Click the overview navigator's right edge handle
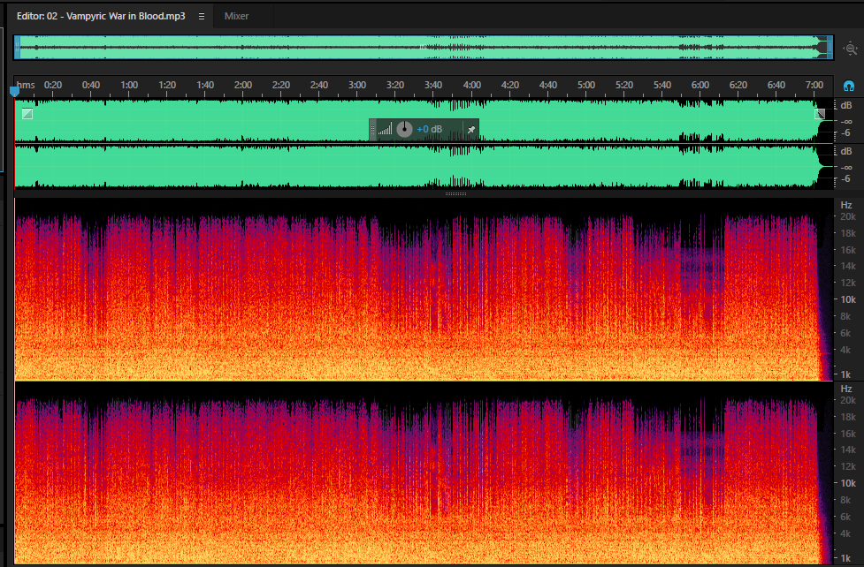The width and height of the screenshot is (864, 567). 830,48
